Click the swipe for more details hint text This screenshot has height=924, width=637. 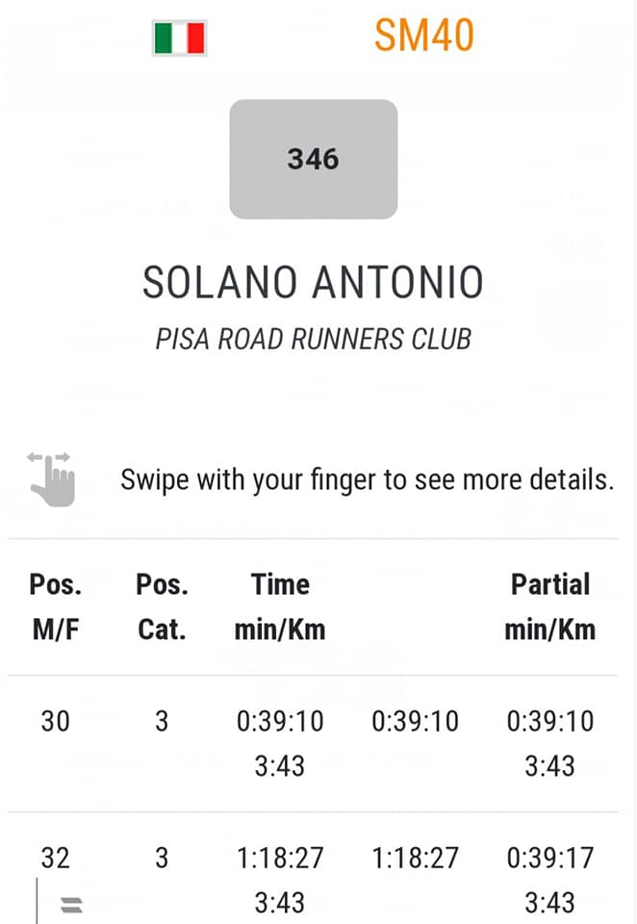coord(368,479)
